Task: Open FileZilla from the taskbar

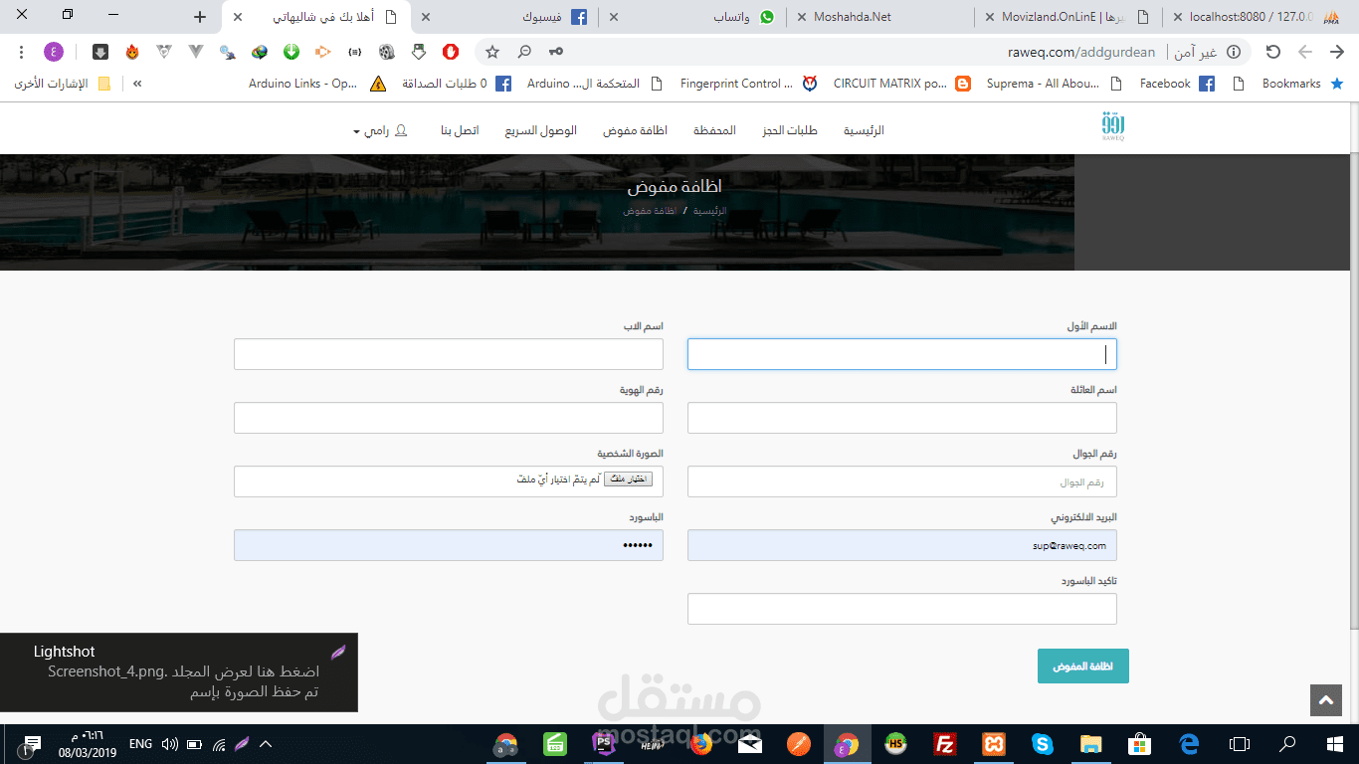Action: click(945, 744)
